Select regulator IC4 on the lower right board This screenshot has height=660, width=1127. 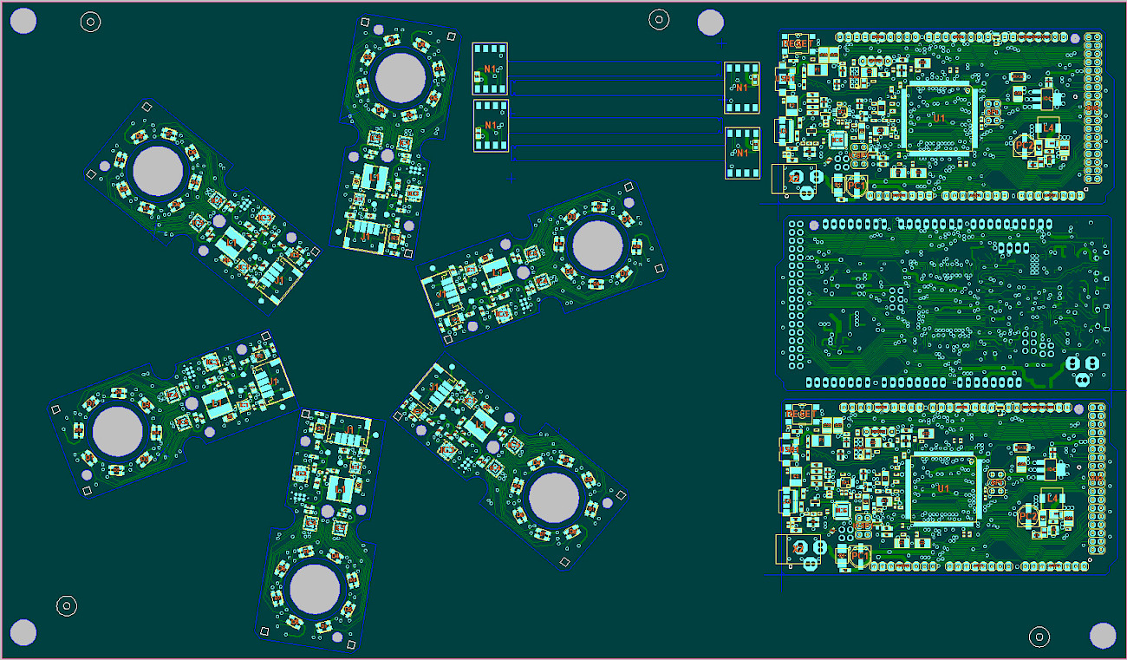[1051, 469]
